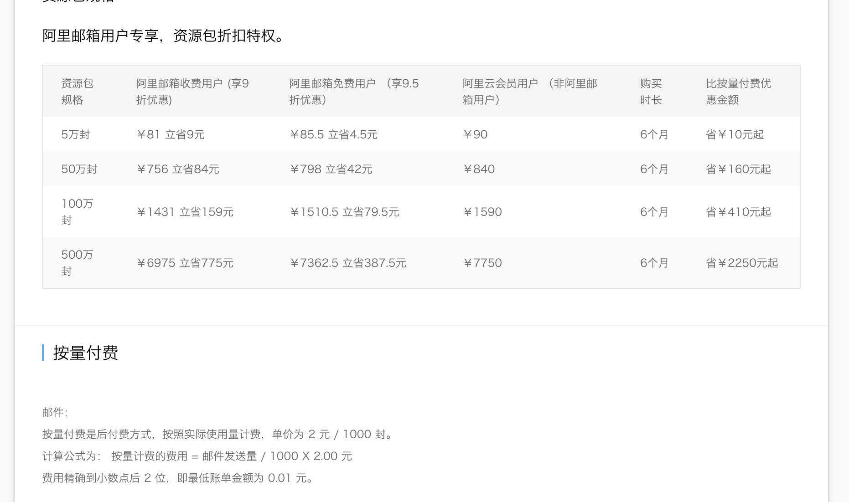The image size is (849, 502).
Task: Click the "按量付费" section heading
Action: tap(86, 353)
